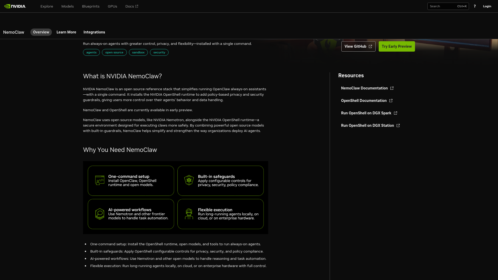498x280 pixels.
Task: Select the Overview tab
Action: point(41,32)
